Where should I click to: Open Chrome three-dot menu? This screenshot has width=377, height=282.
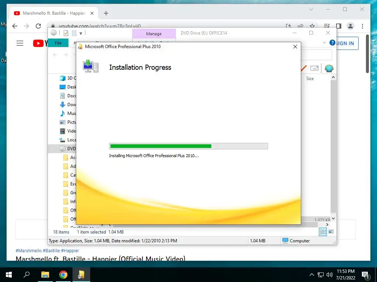pos(362,26)
